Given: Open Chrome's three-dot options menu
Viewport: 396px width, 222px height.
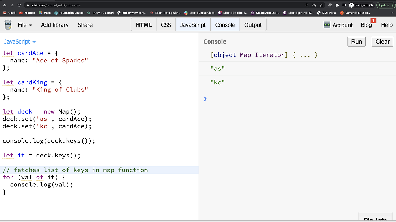Looking at the screenshot, I should pyautogui.click(x=393, y=5).
